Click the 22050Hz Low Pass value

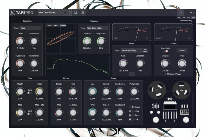(x=87, y=48)
